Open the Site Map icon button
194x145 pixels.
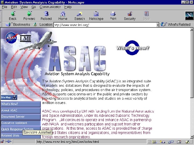9,97
